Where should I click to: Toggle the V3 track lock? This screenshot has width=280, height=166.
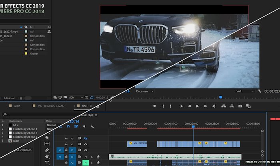click(x=66, y=138)
